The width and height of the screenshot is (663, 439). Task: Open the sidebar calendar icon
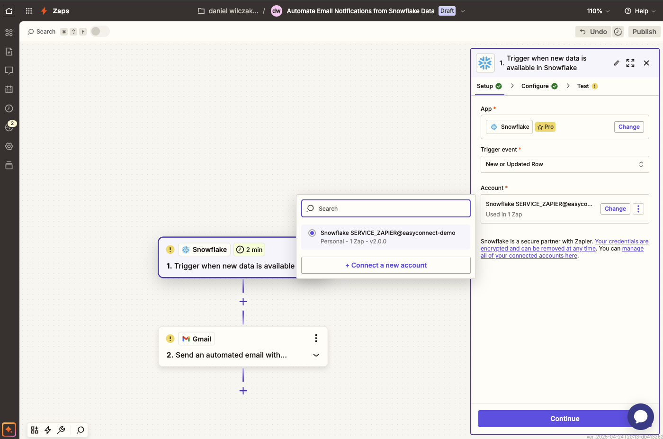coord(9,90)
